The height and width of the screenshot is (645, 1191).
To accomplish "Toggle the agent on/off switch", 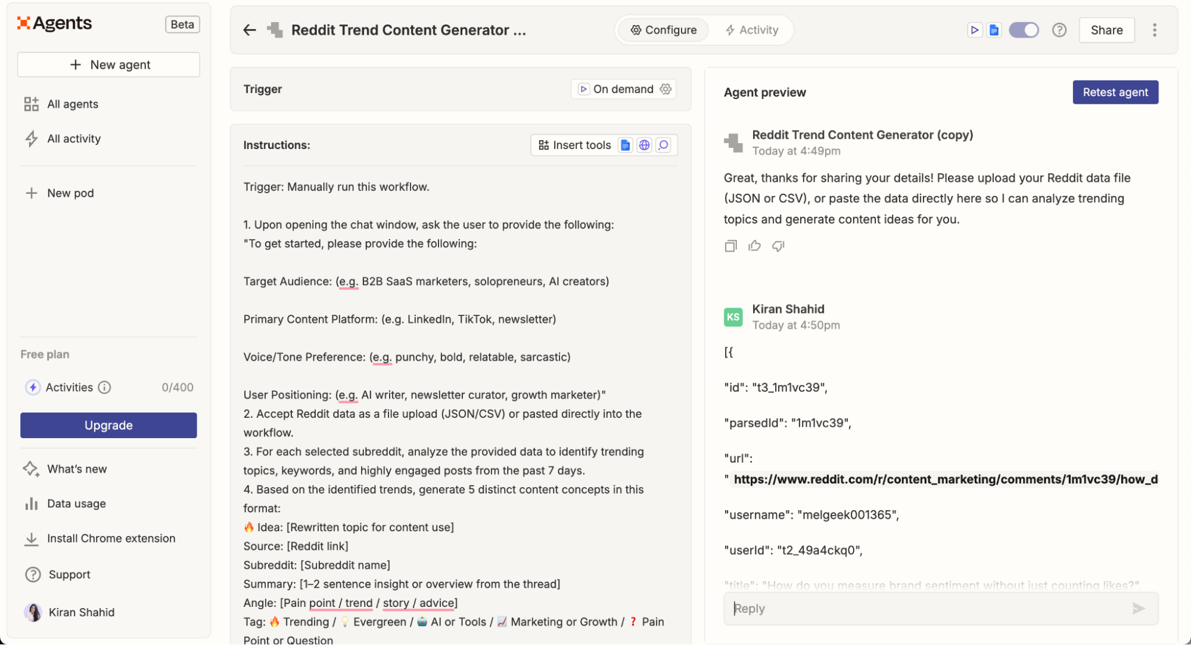I will tap(1024, 30).
